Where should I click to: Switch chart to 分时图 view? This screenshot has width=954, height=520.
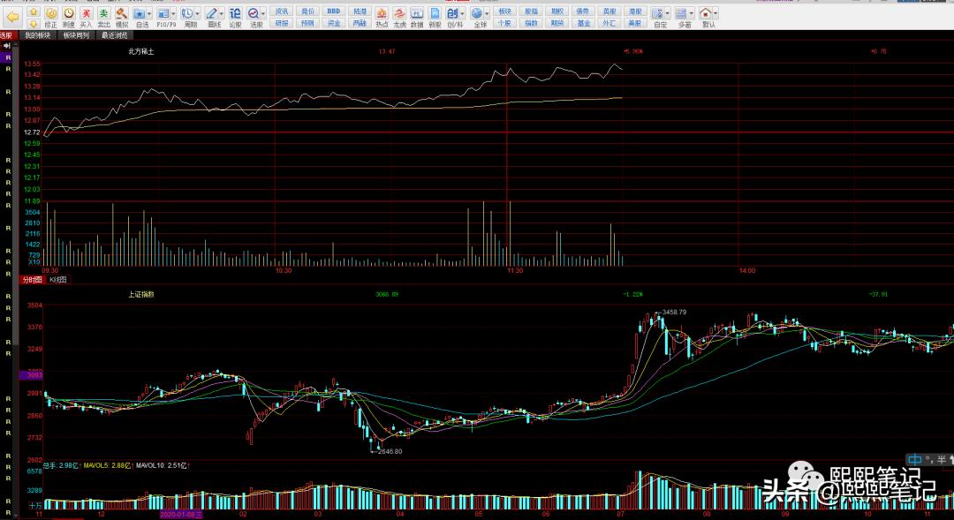(x=33, y=280)
